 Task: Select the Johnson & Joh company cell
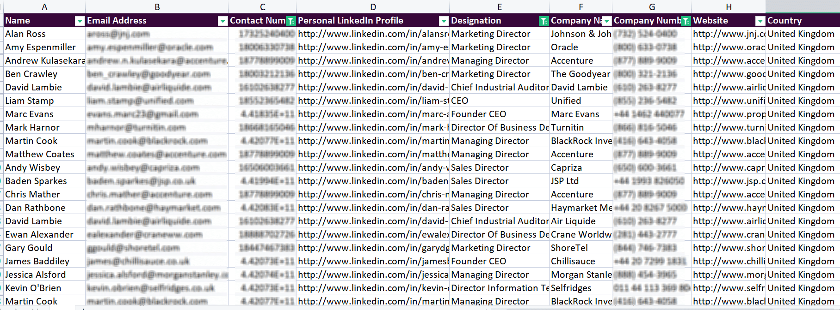coord(581,34)
